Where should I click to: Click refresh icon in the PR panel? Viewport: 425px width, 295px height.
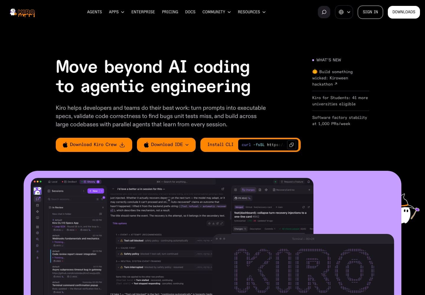tap(303, 207)
